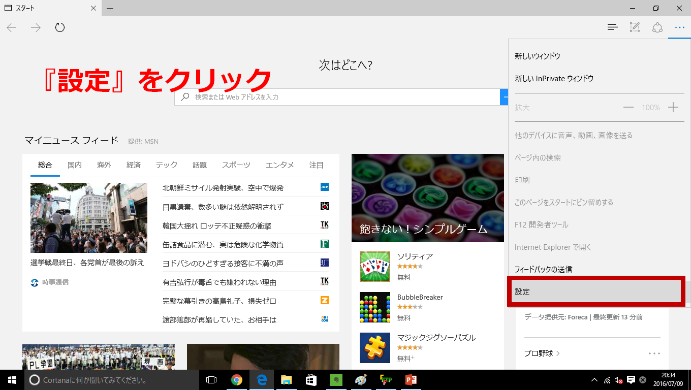Screen dimensions: 691x390
Task: Open headline 缶詰食品に潜む、実は危険な化学物質
Action: pyautogui.click(x=223, y=244)
